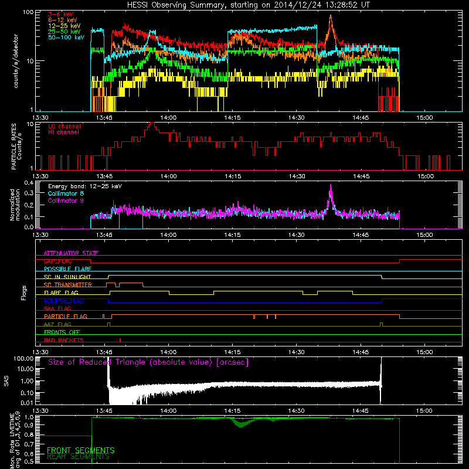
Task: Click the Energy band: 12-25 keV label
Action: coord(85,186)
